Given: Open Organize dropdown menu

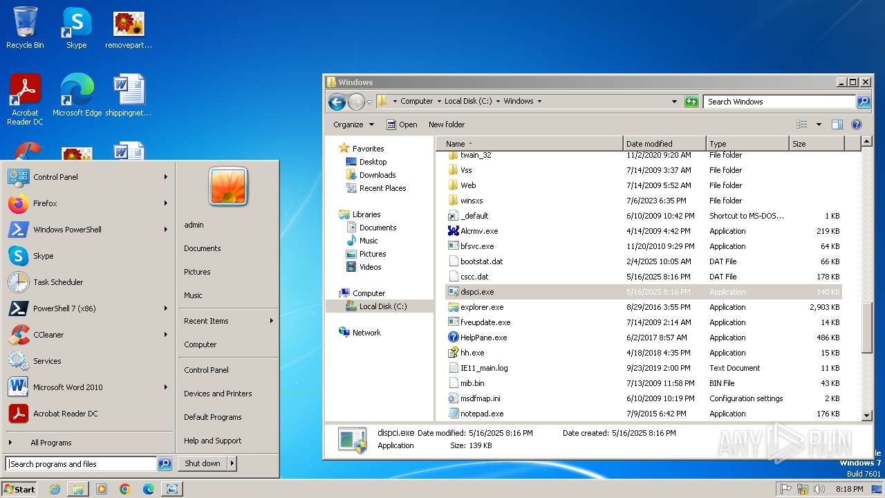Looking at the screenshot, I should click(x=353, y=124).
